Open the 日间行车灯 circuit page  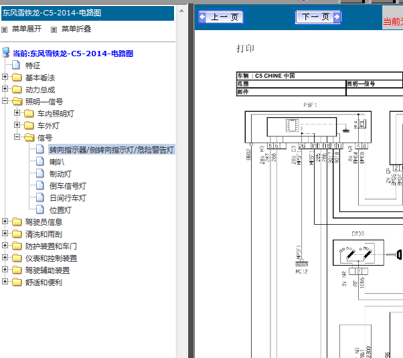68,198
